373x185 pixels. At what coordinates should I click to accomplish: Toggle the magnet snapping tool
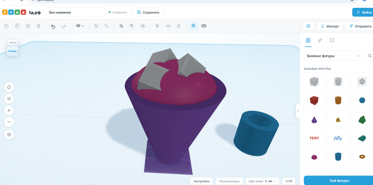[x=193, y=26]
